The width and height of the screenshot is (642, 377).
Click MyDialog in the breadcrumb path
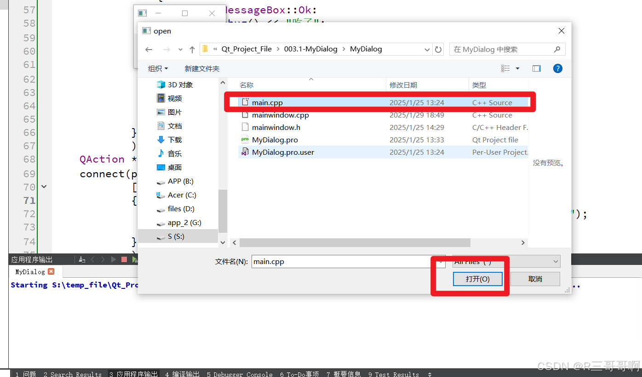366,49
